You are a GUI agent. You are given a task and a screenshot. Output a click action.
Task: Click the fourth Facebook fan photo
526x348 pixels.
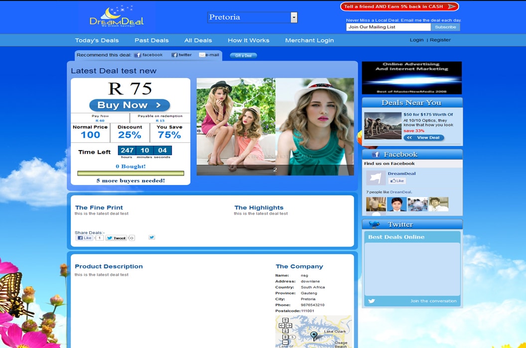point(438,204)
